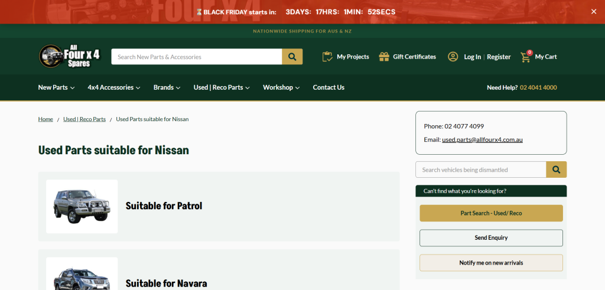
Task: Open the Nissan Patrol vehicle thumbnail
Action: [x=82, y=206]
